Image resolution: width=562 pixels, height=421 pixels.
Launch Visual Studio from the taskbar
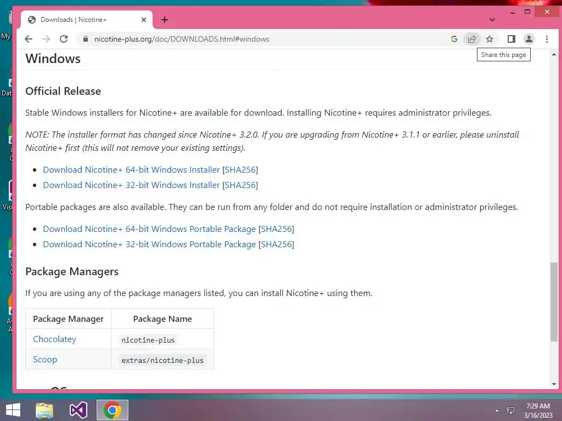click(78, 410)
